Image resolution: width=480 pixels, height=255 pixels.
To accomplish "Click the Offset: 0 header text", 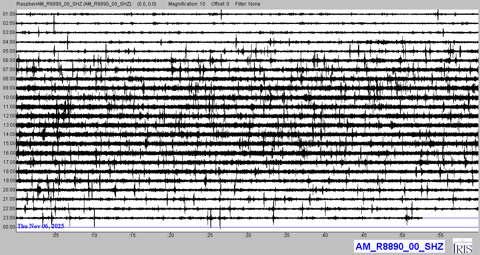I will [219, 4].
